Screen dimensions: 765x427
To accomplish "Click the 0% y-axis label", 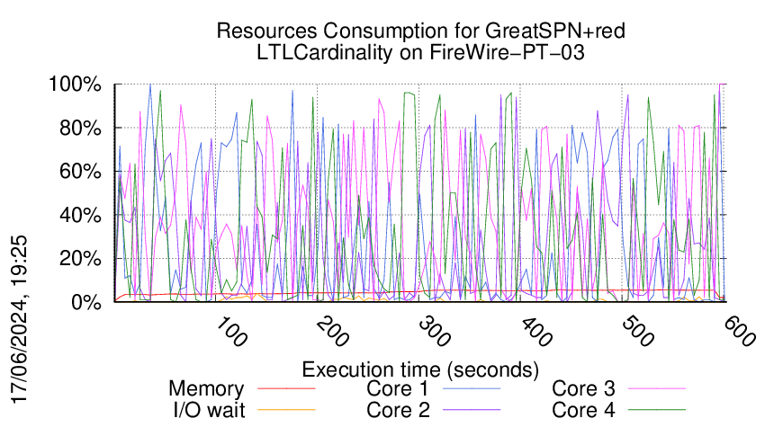I will [x=85, y=302].
